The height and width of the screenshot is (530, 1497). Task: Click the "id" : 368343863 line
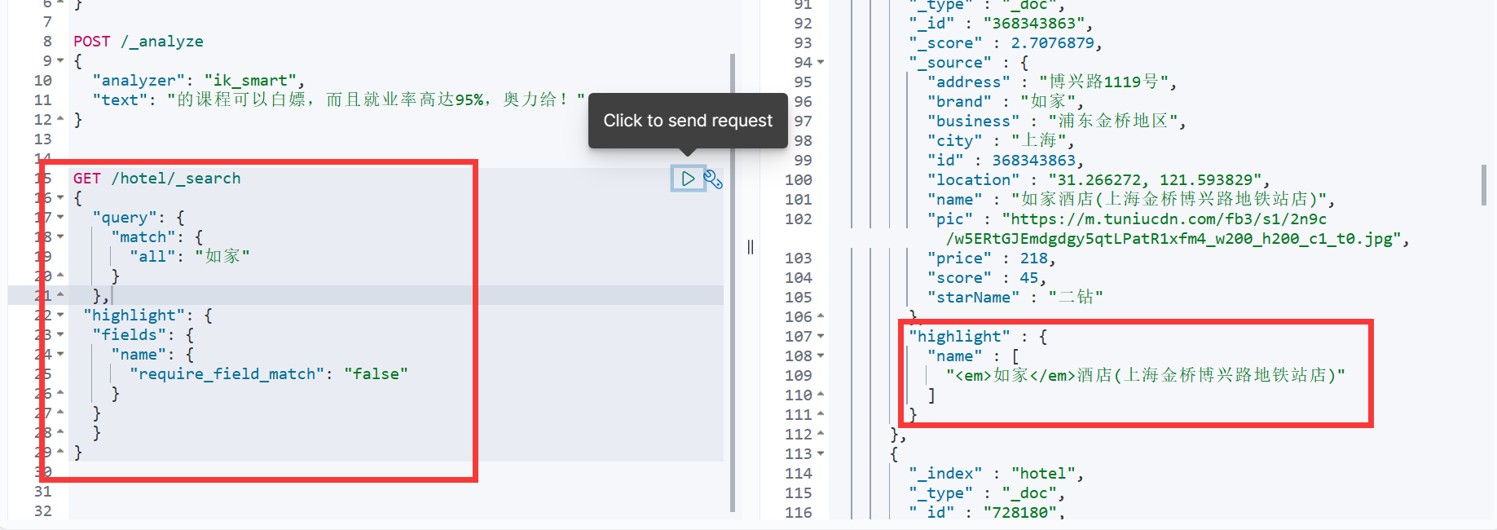[x=1006, y=161]
